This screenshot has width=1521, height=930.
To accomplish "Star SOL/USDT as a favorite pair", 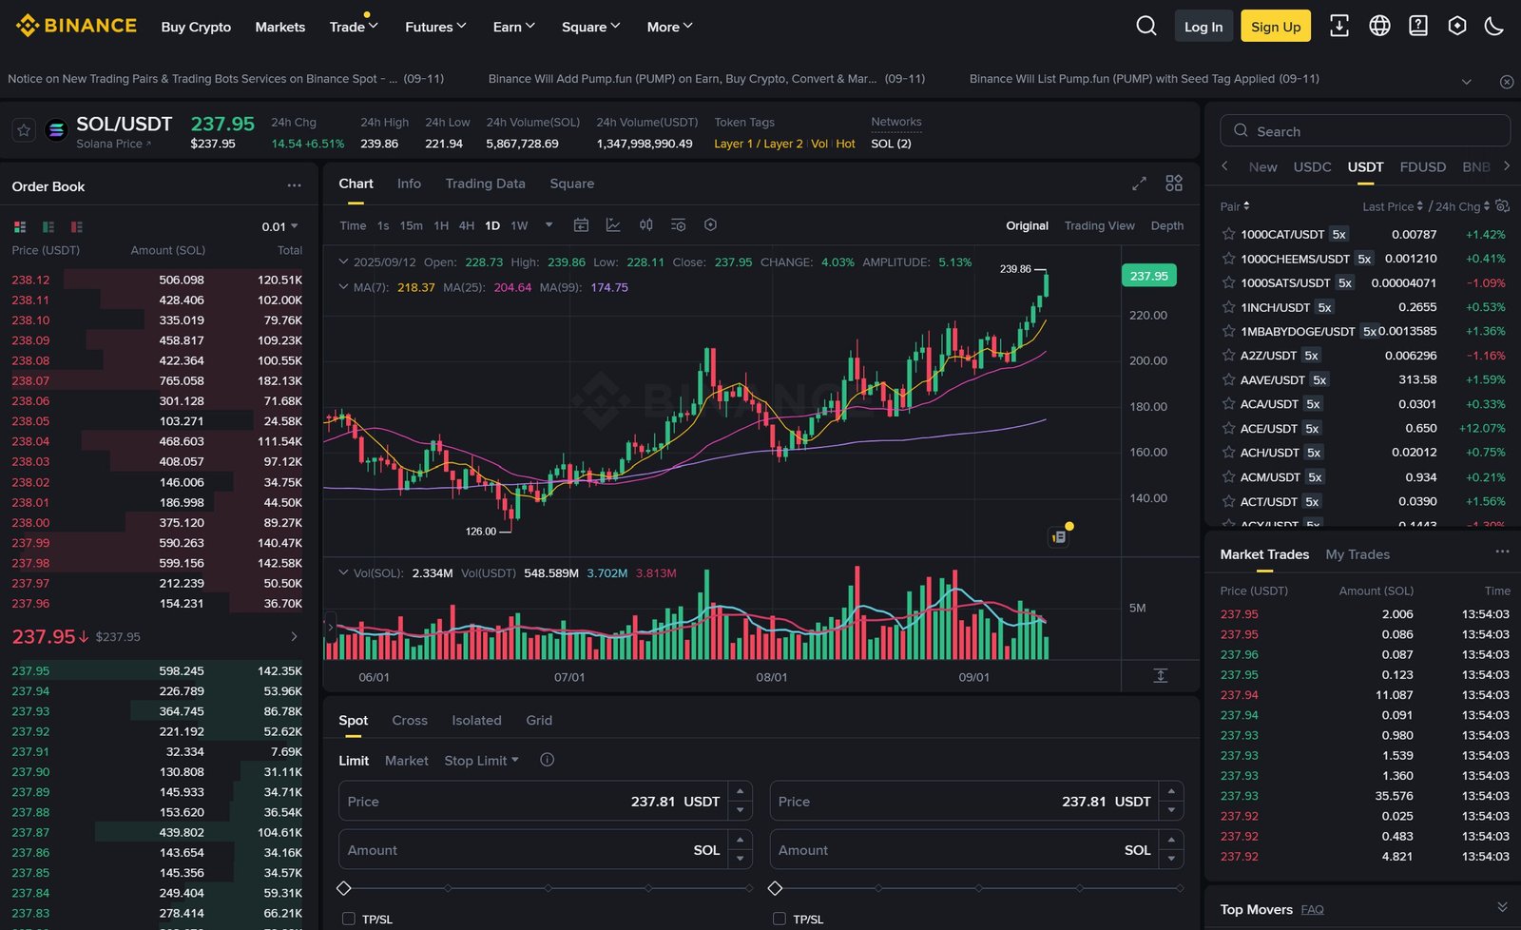I will tap(24, 129).
